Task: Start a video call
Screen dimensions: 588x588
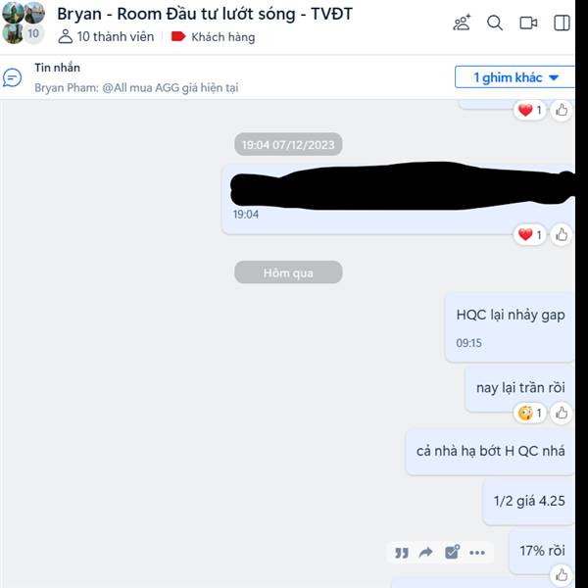Action: tap(528, 23)
